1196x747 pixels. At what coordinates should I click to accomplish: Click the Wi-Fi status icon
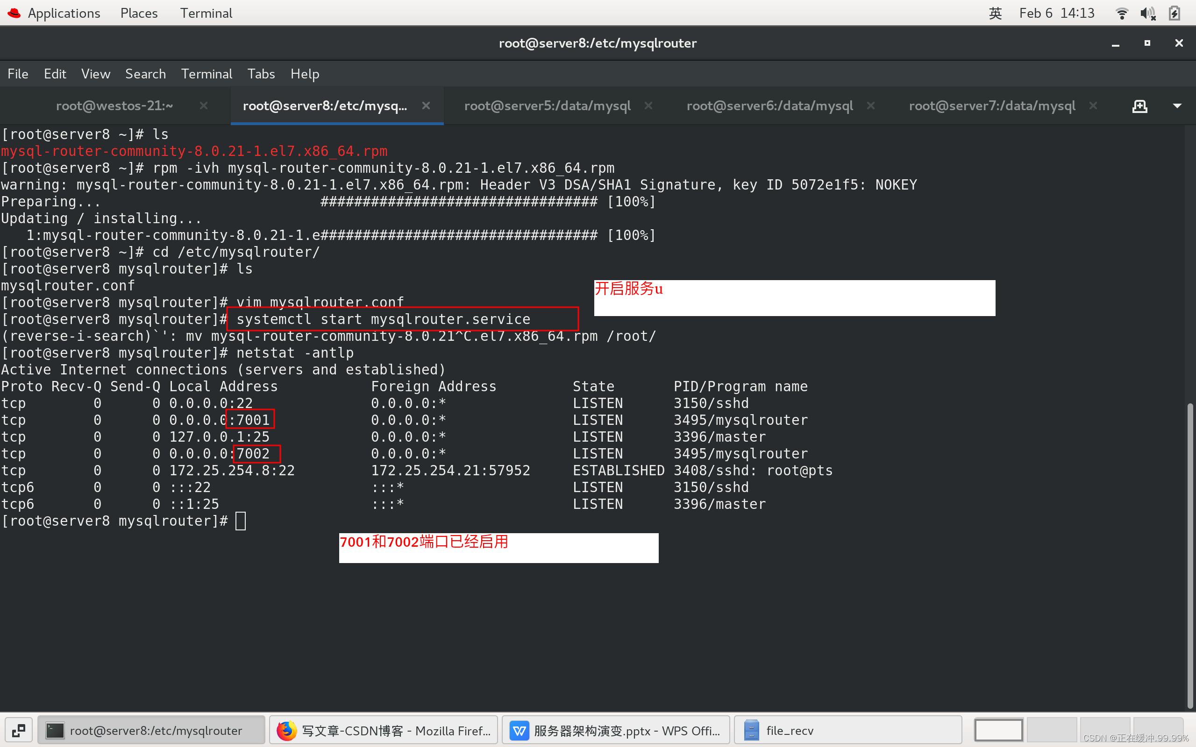click(x=1122, y=14)
